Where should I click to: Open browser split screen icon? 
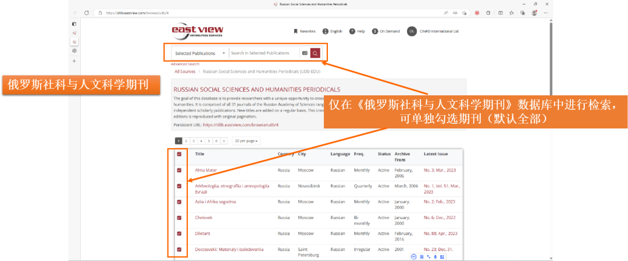point(500,13)
